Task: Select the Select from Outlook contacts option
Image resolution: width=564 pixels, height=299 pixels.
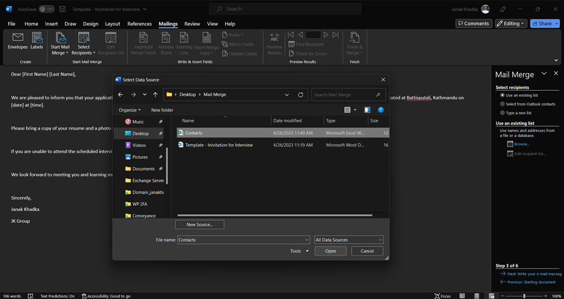Action: 503,104
